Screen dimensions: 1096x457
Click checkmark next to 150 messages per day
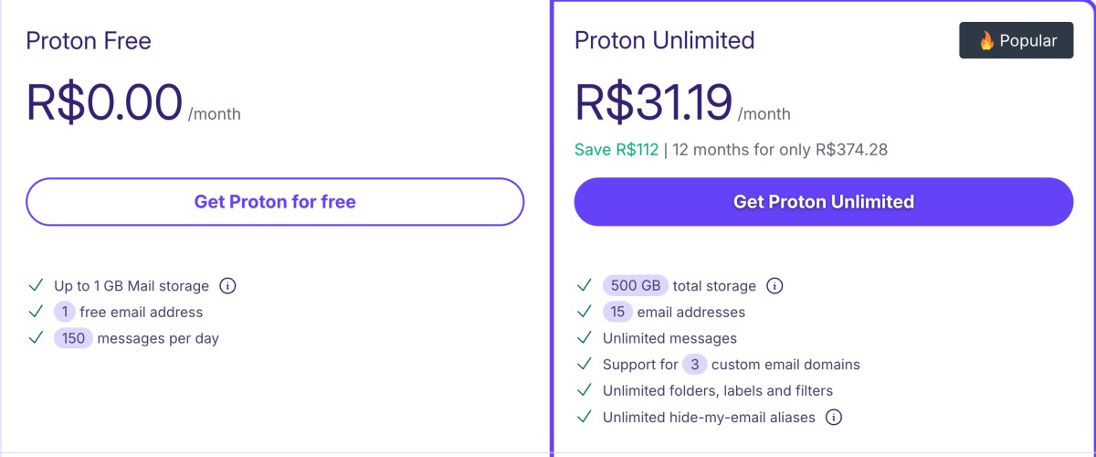coord(36,338)
